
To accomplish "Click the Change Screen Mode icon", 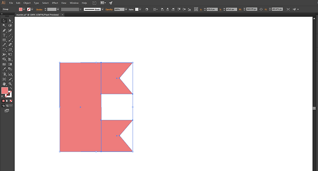I will (7, 111).
